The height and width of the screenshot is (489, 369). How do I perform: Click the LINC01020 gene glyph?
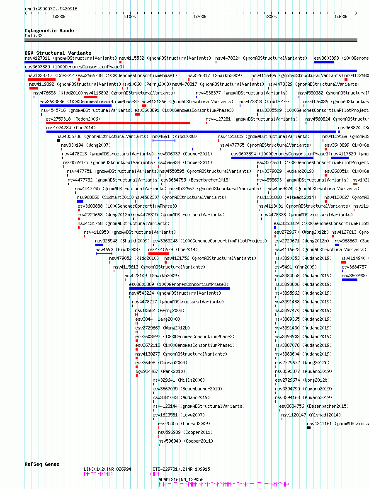[x=98, y=474]
